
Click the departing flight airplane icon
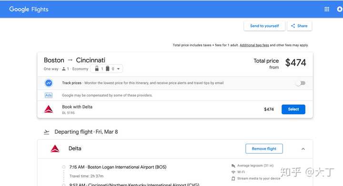click(46, 132)
